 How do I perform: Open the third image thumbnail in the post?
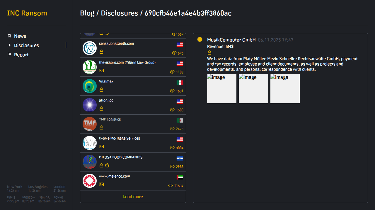(285, 89)
